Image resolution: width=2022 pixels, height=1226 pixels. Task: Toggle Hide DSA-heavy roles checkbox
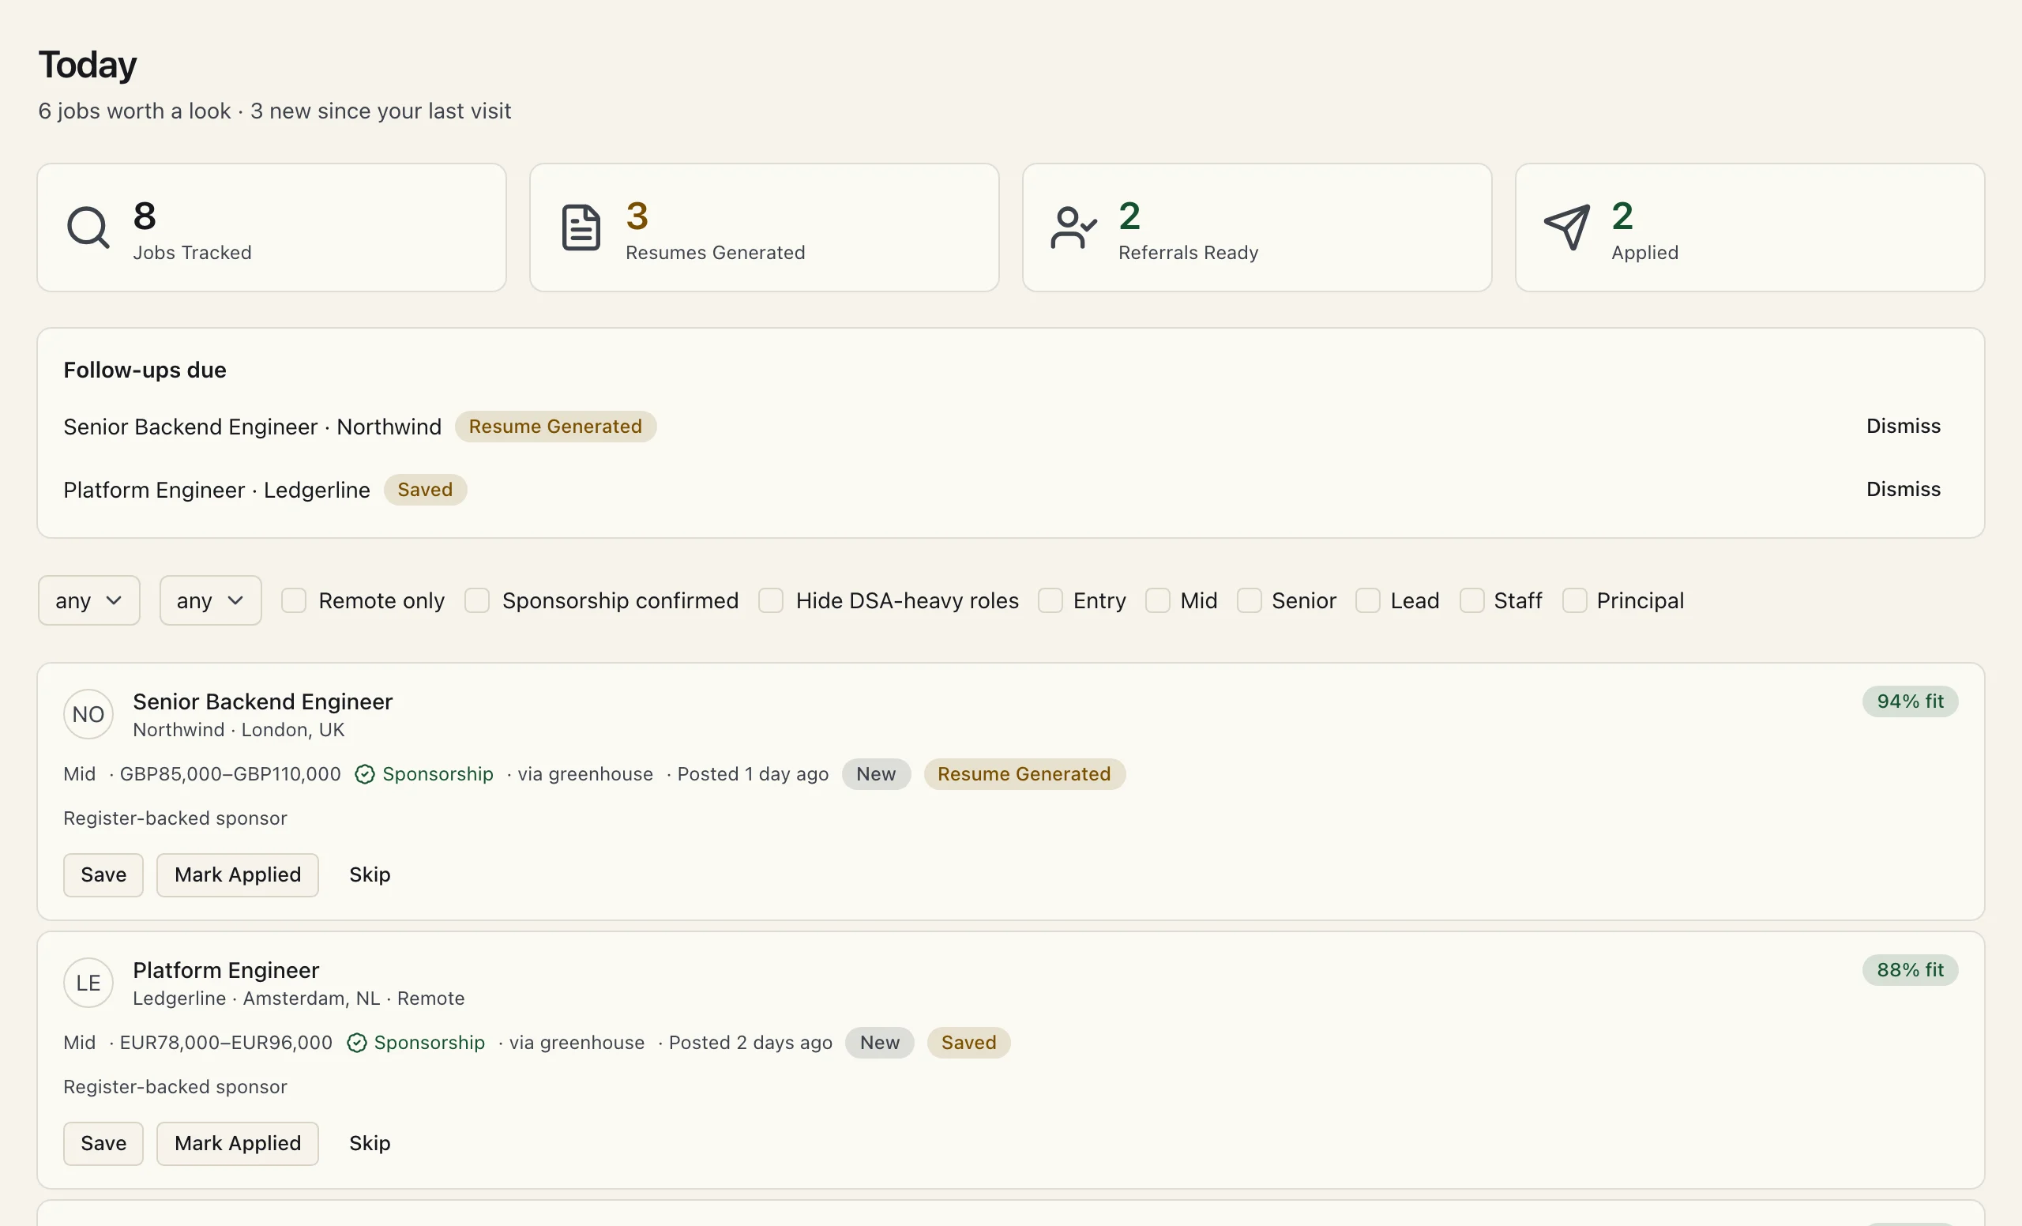(771, 600)
